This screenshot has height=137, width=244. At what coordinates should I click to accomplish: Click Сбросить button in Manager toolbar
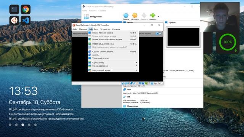(144, 16)
